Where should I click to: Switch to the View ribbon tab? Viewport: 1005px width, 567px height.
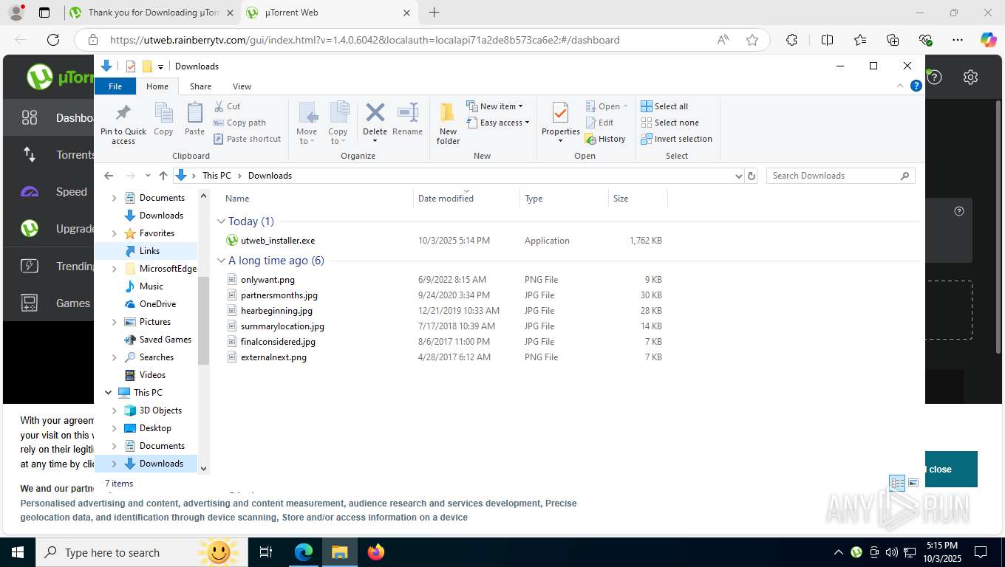coord(242,86)
